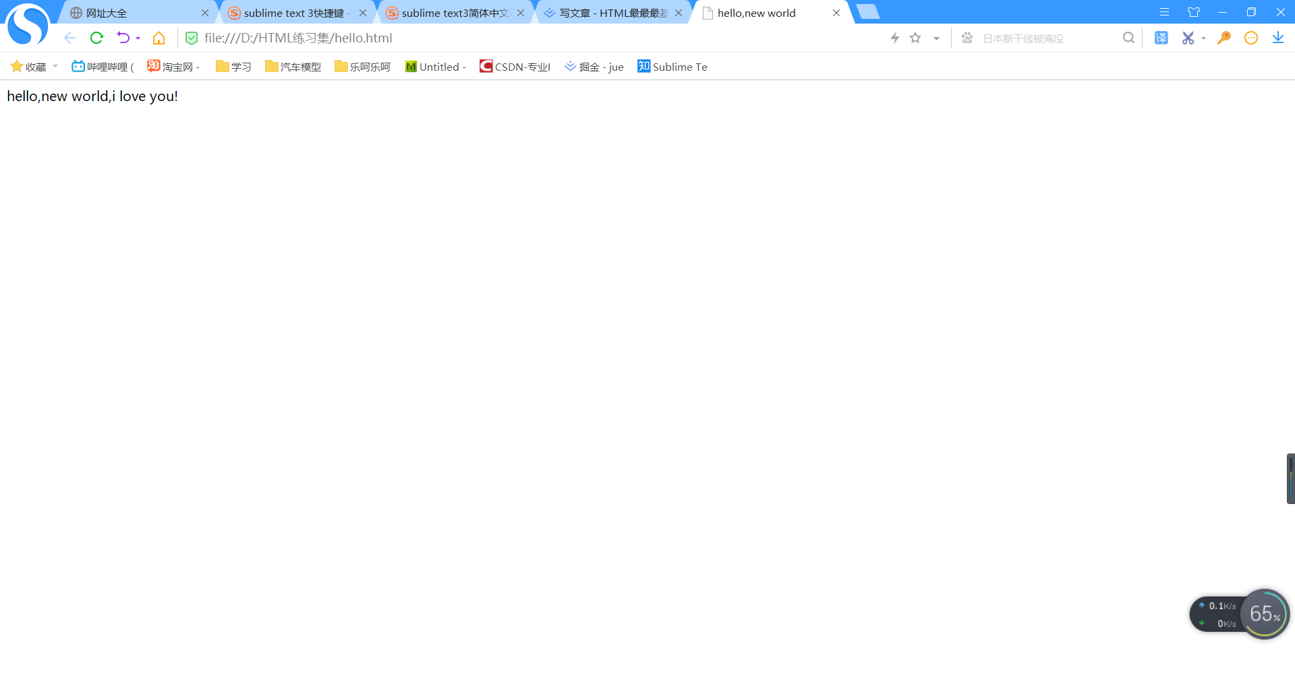
Task: Click the paw search engine icon
Action: (x=967, y=38)
